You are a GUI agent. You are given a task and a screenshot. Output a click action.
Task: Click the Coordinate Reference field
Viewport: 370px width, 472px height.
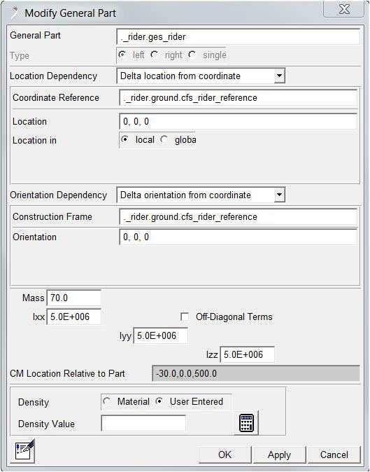[238, 98]
